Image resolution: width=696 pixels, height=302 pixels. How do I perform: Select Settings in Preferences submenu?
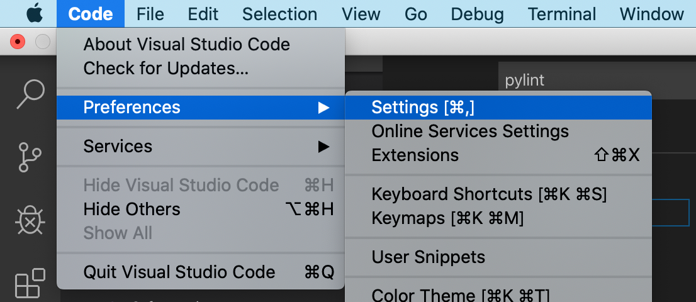(423, 108)
